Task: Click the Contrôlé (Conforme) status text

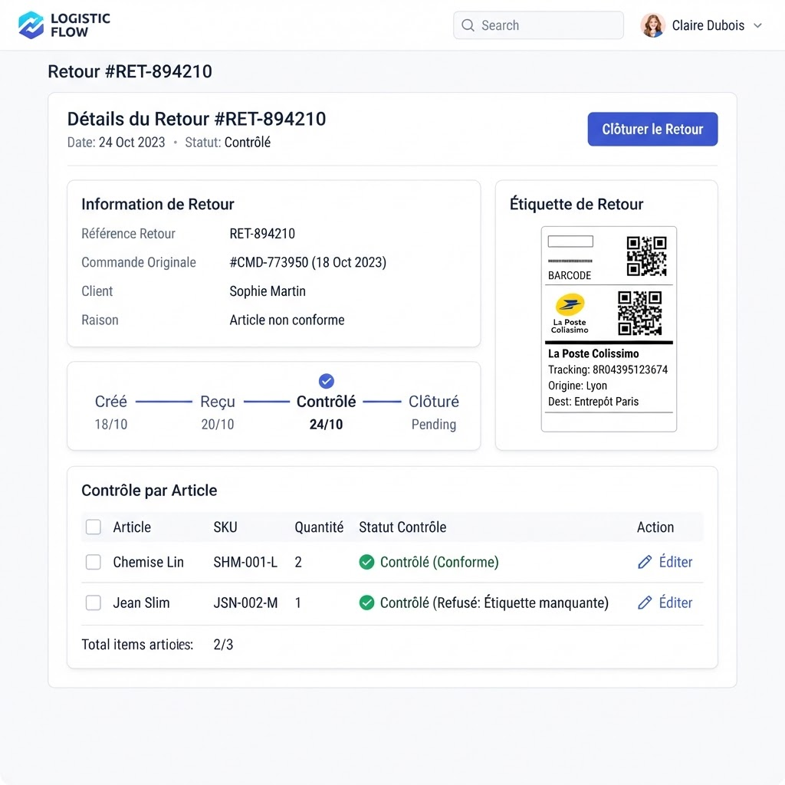Action: 439,562
